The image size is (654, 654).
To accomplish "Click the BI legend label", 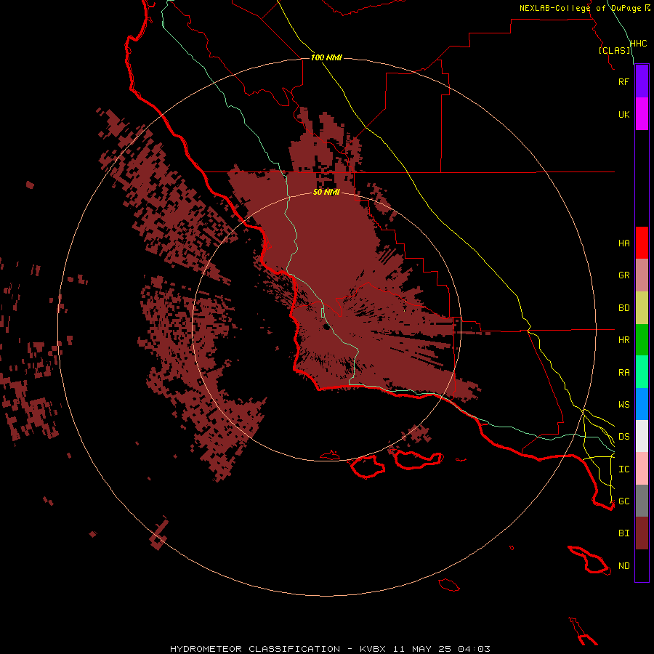I will pos(623,533).
